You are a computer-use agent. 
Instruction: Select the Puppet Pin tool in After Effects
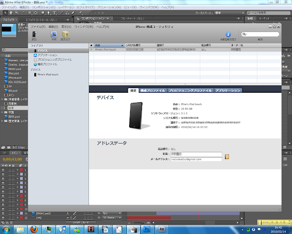pyautogui.click(x=80, y=13)
